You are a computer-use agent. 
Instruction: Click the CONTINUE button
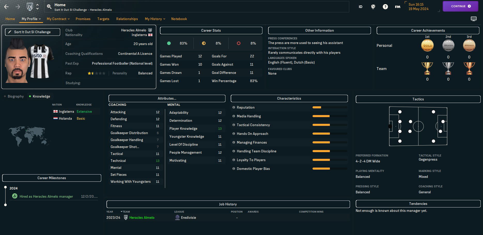[x=461, y=6]
